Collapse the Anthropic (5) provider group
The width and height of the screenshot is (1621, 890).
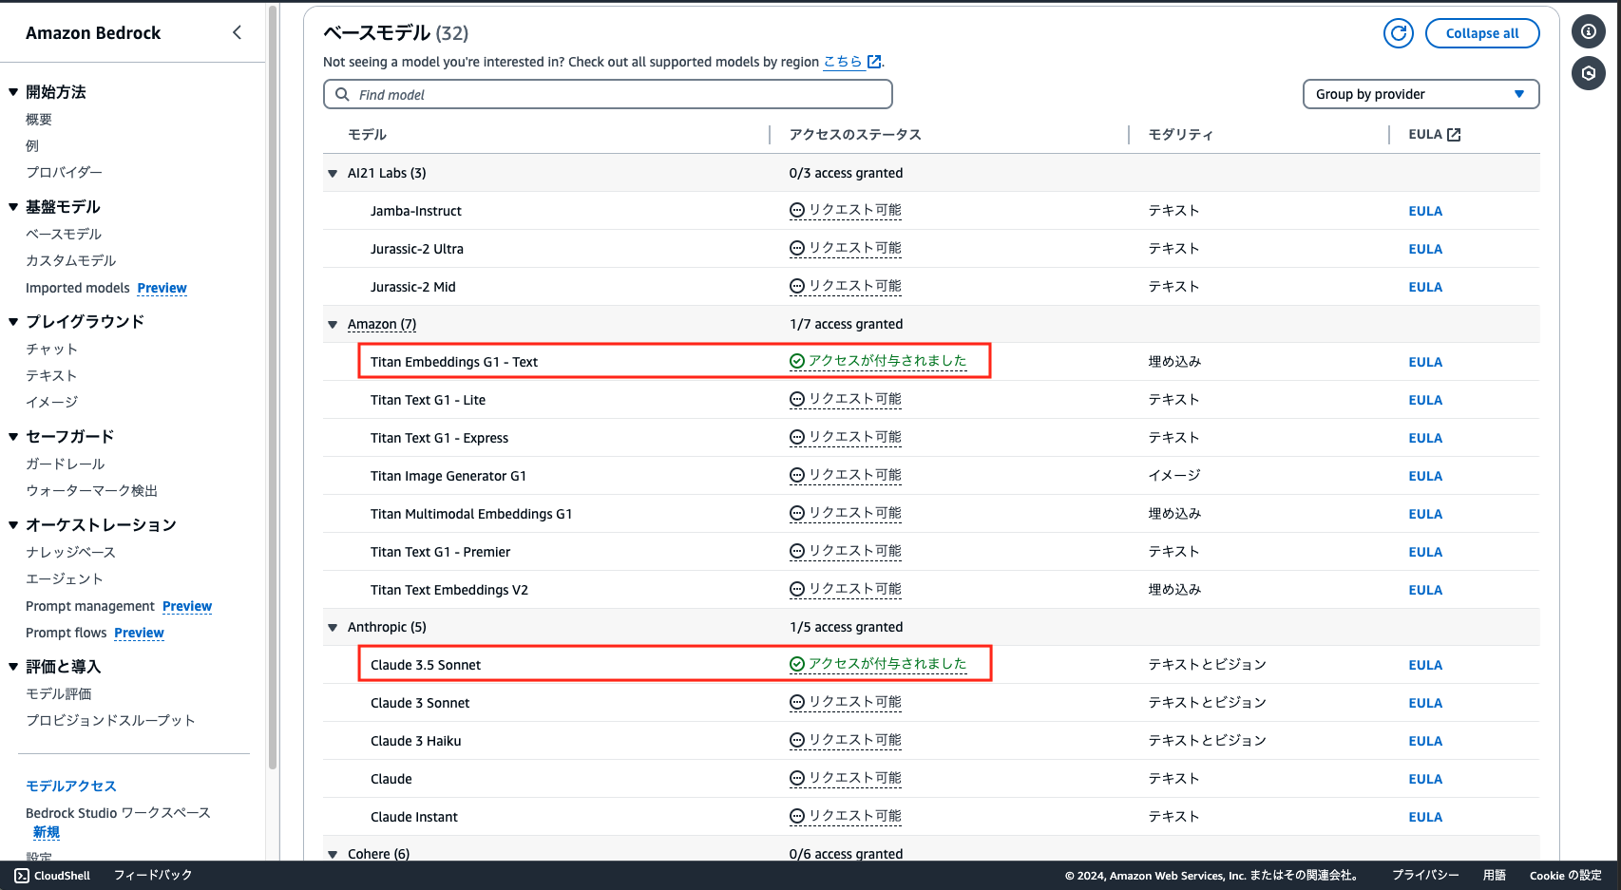point(333,628)
